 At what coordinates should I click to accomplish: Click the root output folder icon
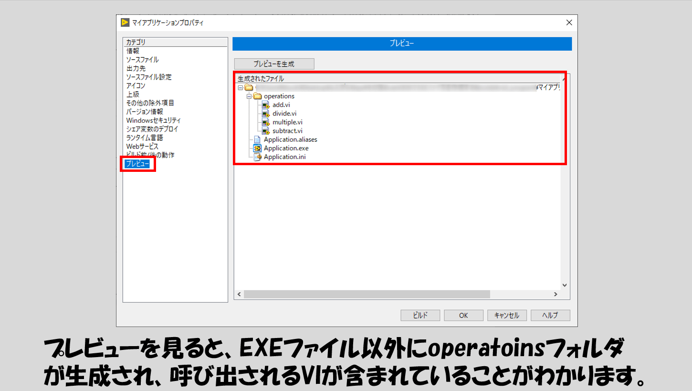[249, 87]
